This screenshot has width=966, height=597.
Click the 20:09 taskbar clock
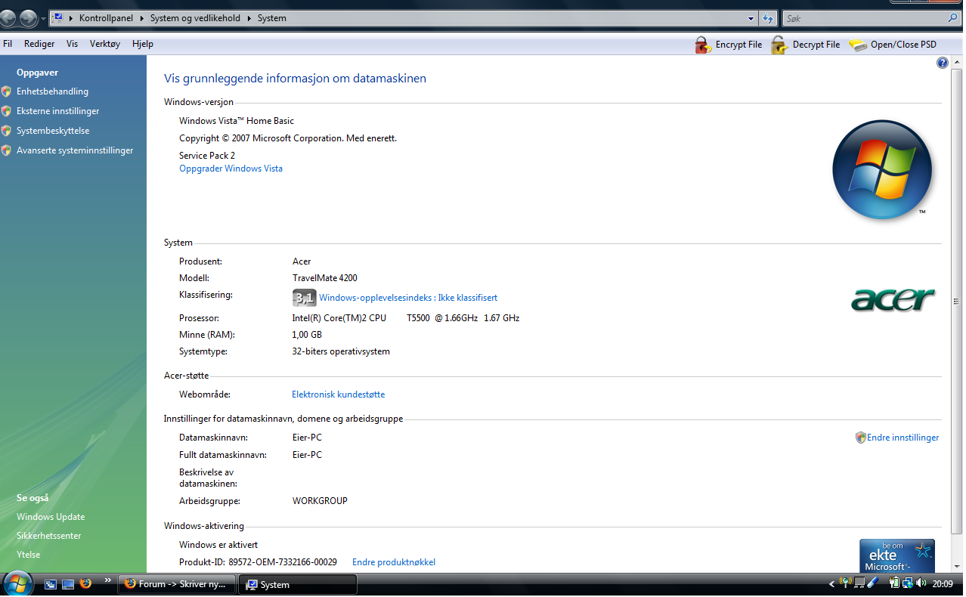[x=943, y=583]
